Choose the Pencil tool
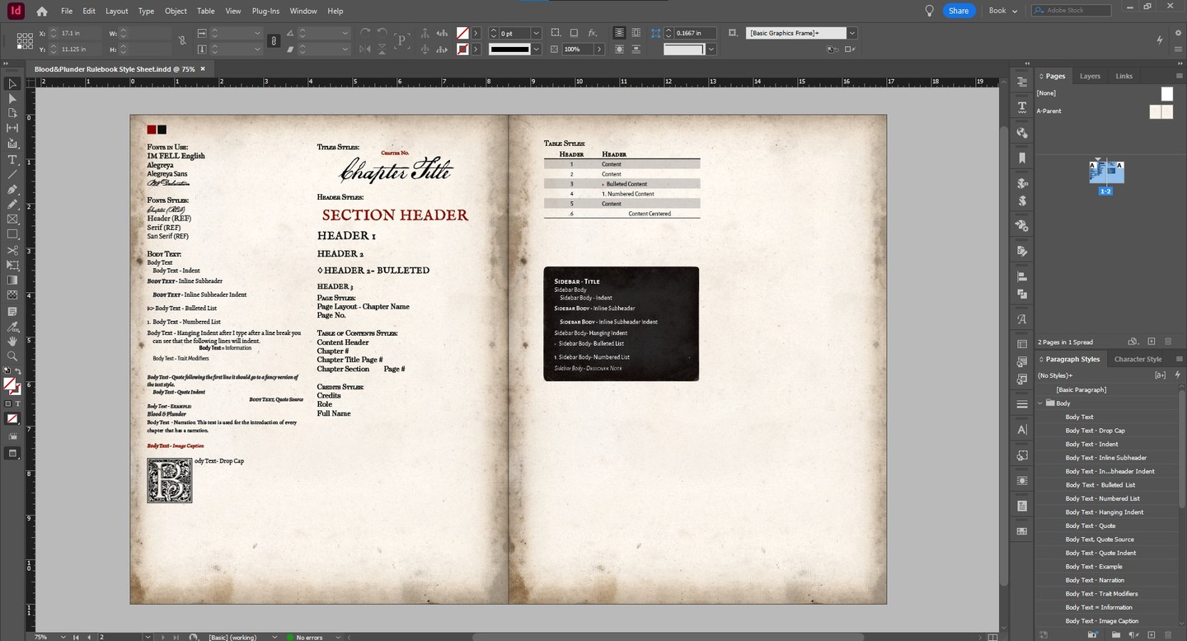The height and width of the screenshot is (641, 1187). tap(12, 205)
